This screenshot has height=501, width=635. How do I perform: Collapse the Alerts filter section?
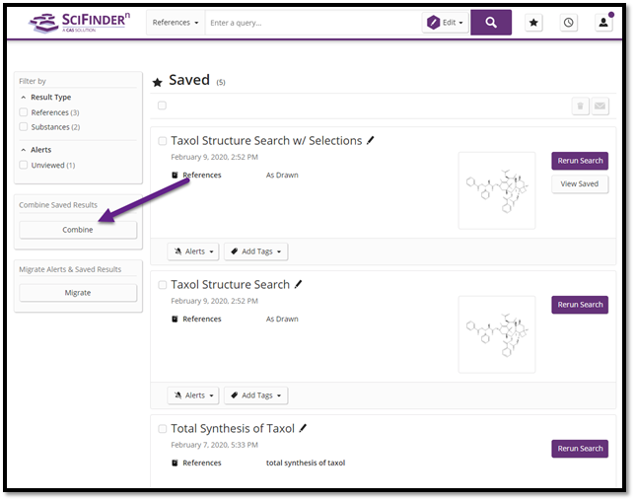point(24,150)
